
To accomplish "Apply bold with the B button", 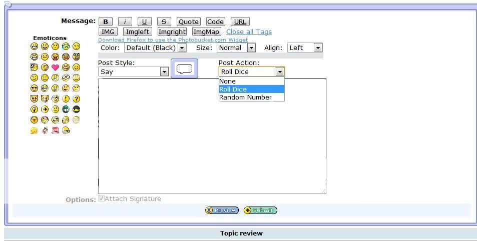I will tap(106, 21).
